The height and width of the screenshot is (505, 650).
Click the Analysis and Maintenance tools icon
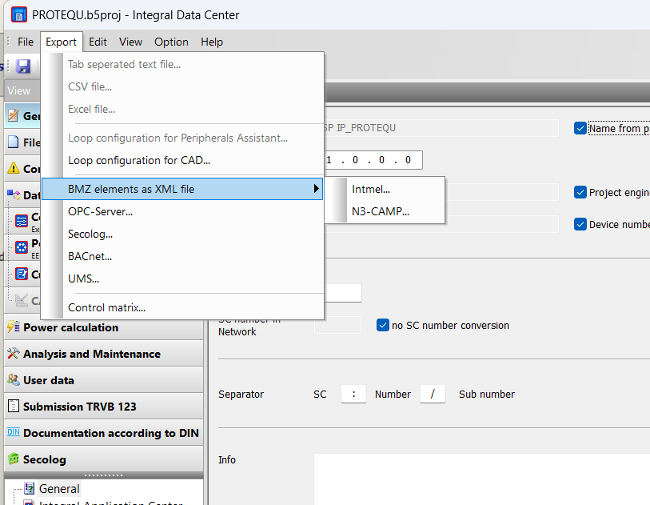pos(14,354)
